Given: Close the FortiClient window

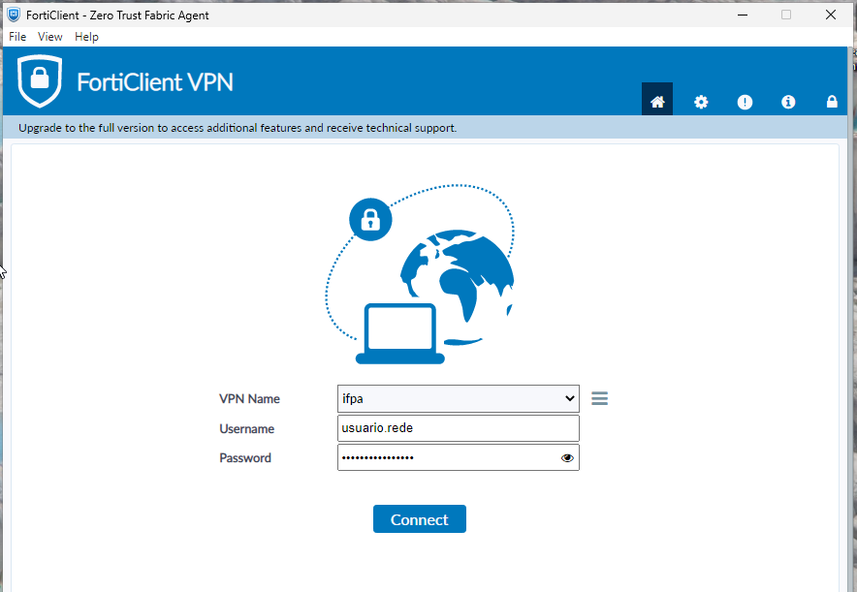Looking at the screenshot, I should (x=830, y=15).
